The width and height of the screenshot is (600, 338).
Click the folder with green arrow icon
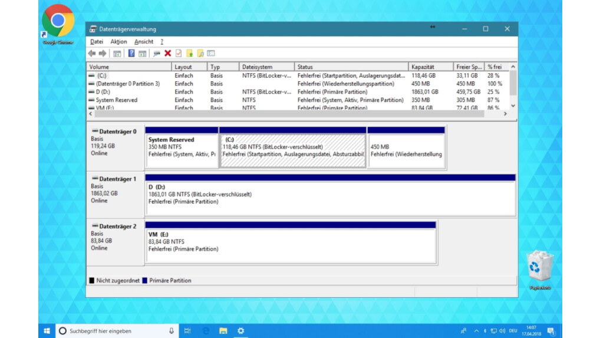(189, 54)
